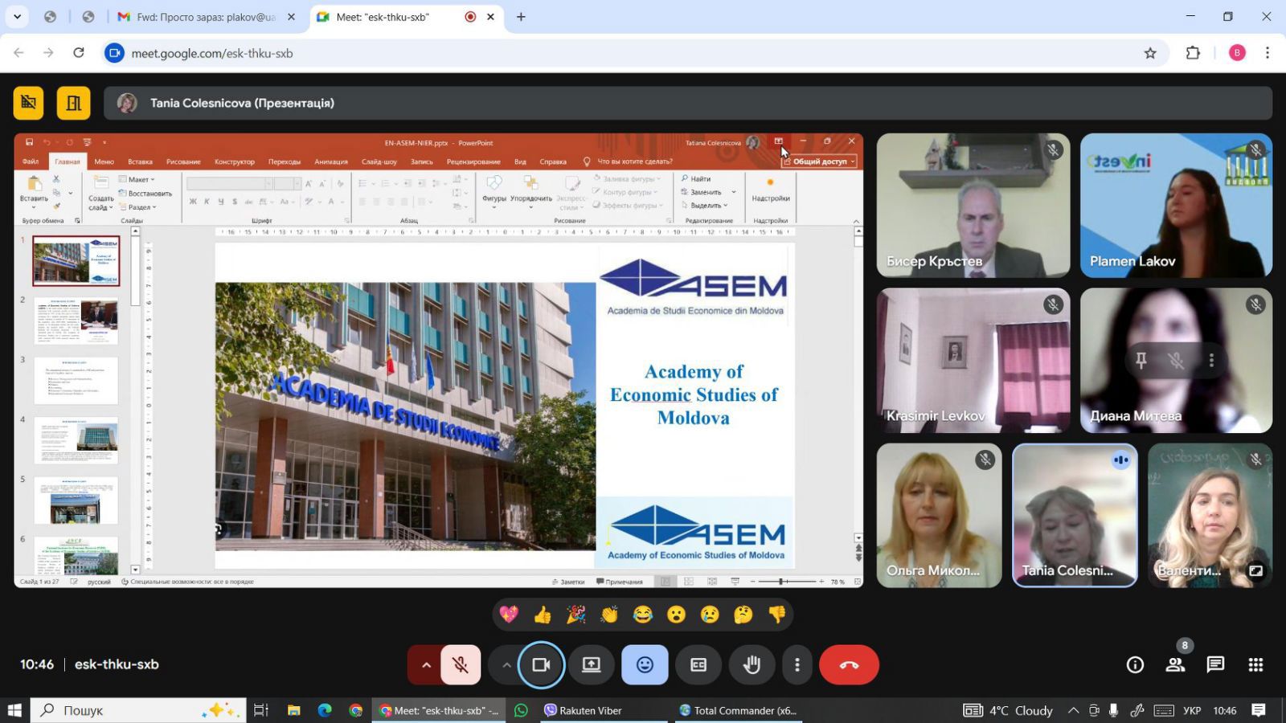Leave the call with the red button
Viewport: 1286px width, 723px height.
[849, 664]
